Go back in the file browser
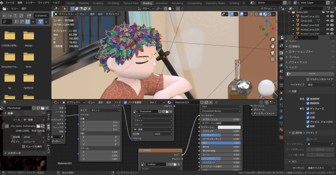336x175 pixels. click(x=5, y=16)
